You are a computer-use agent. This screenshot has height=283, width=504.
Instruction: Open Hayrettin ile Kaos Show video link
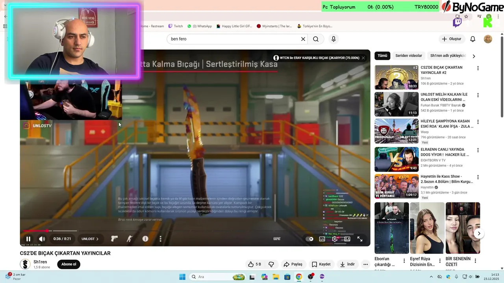pyautogui.click(x=447, y=179)
